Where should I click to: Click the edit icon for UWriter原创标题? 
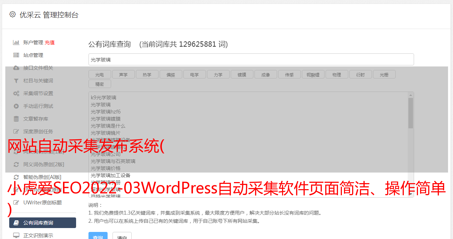pyautogui.click(x=16, y=203)
